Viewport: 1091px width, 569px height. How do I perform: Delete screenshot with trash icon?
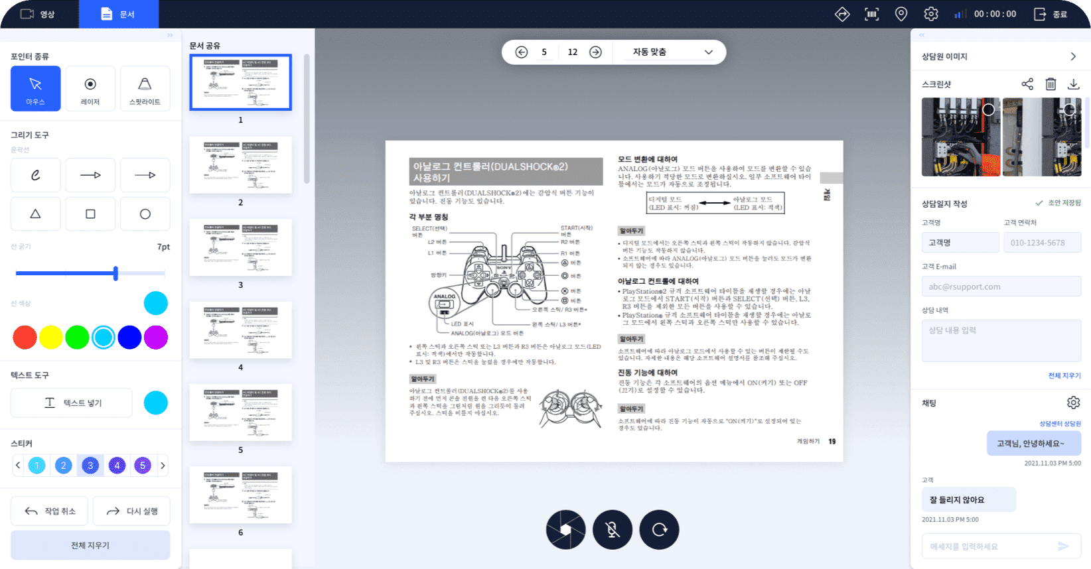point(1051,84)
